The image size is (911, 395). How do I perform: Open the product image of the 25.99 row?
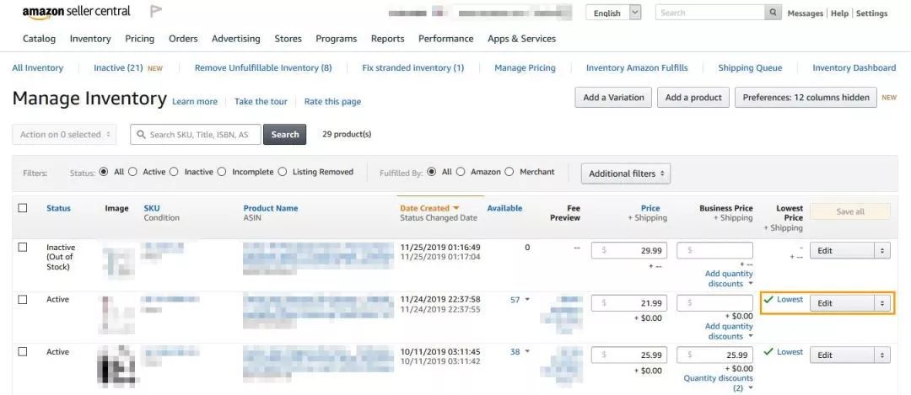coord(116,366)
